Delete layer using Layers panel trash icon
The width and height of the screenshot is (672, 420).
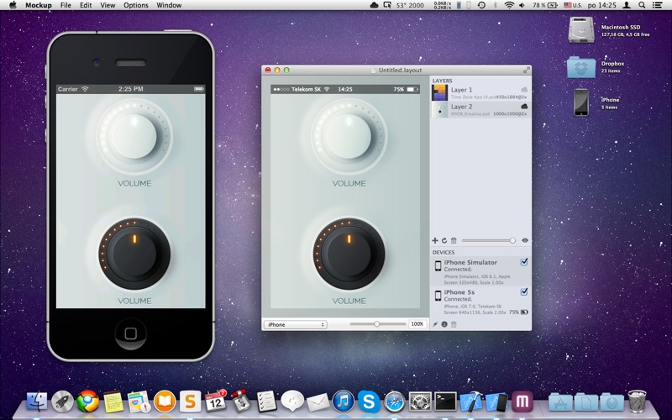pos(454,240)
